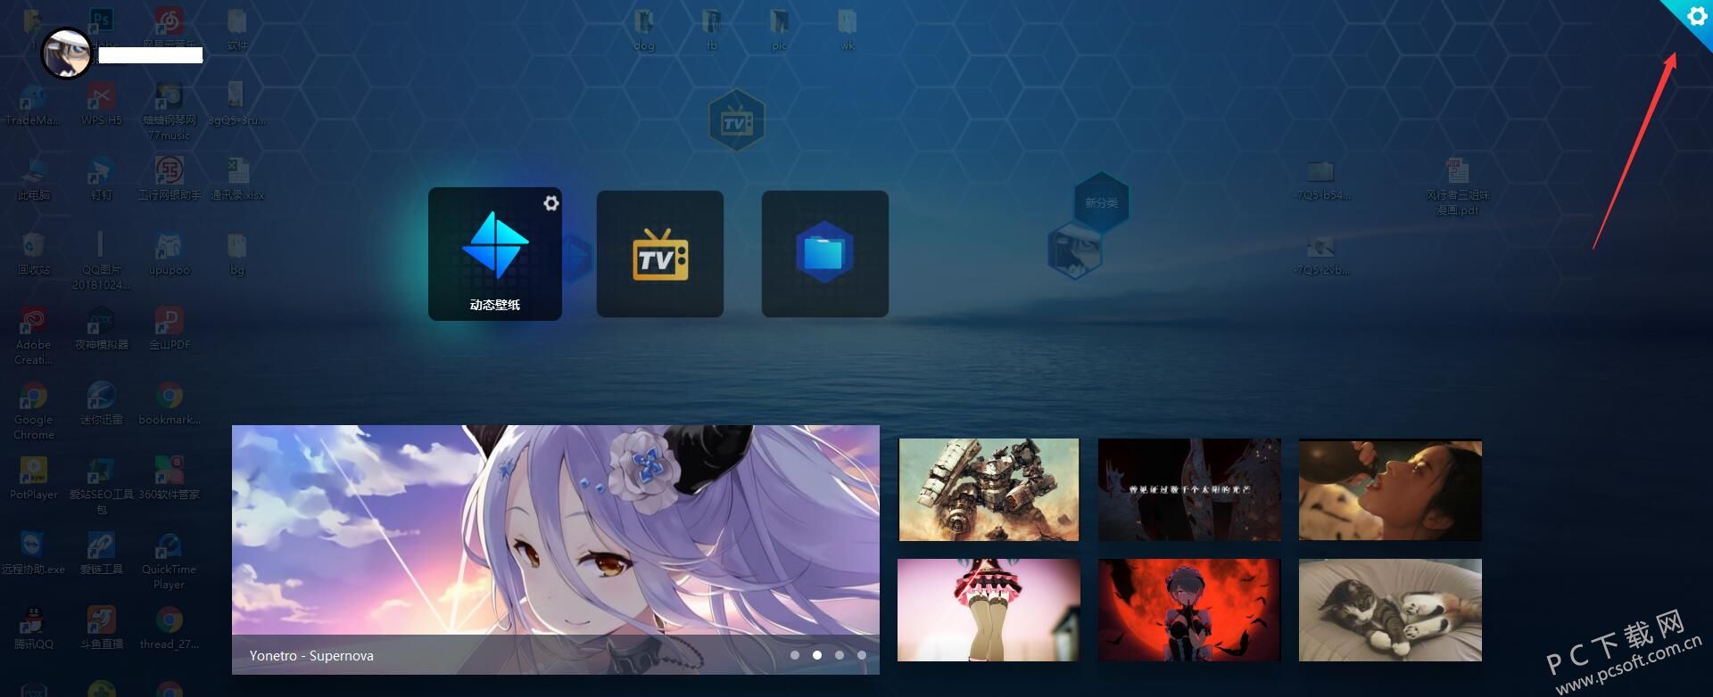Select the thread_27... file icon
This screenshot has width=1713, height=697.
(169, 627)
